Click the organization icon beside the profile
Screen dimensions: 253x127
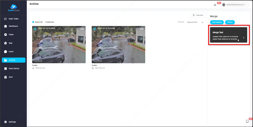[215, 5]
